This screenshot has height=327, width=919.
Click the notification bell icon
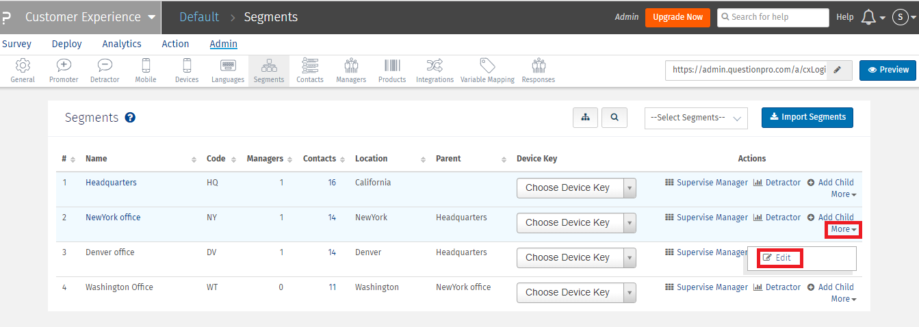coord(868,17)
